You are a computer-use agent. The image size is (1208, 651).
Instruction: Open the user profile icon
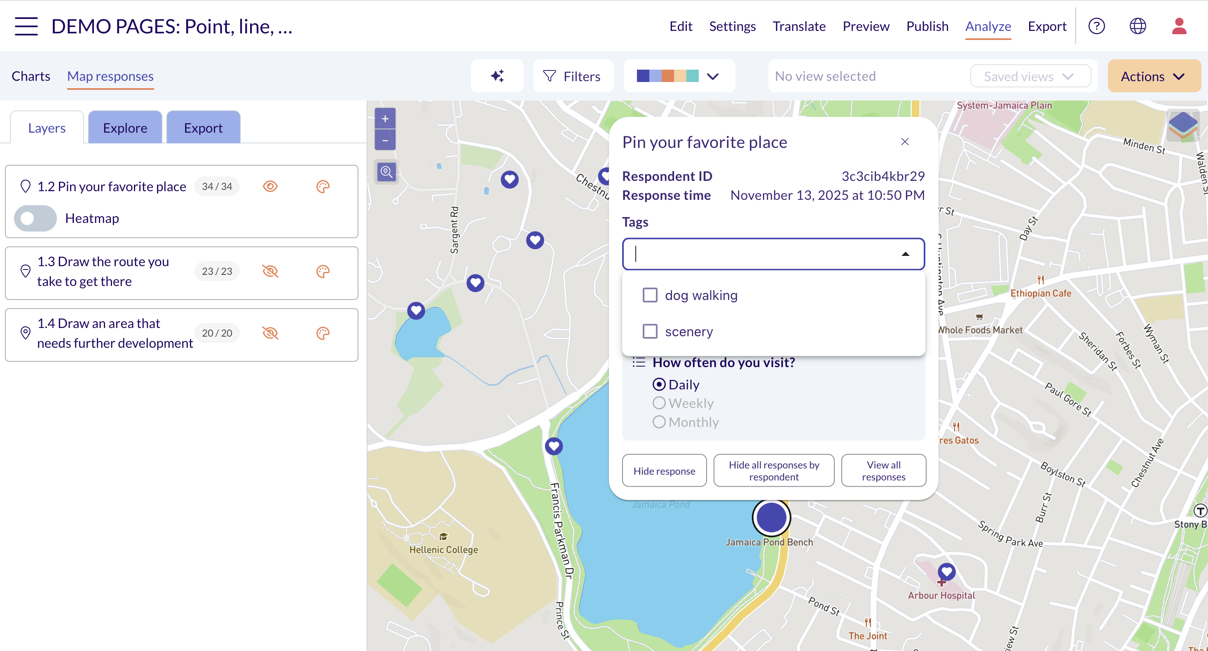(1179, 26)
